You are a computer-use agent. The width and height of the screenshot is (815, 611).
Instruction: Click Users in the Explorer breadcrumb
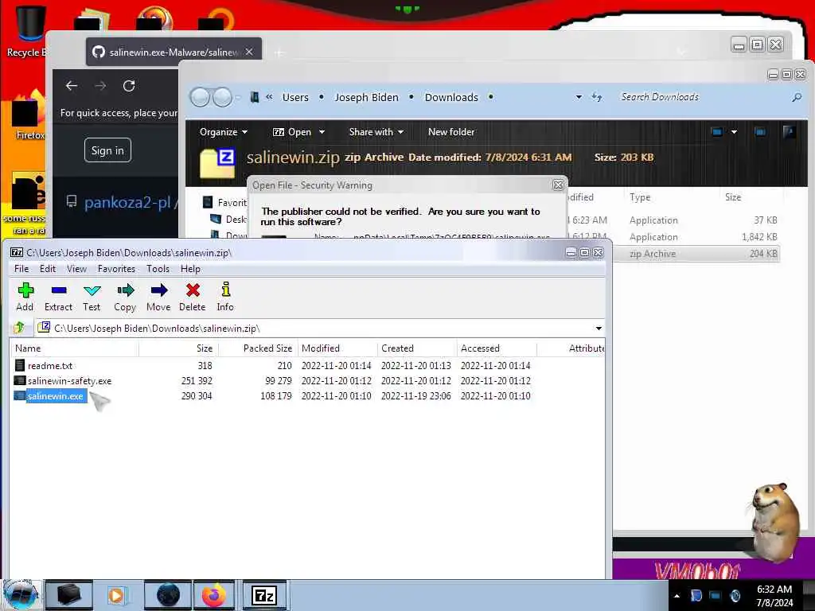[x=295, y=97]
